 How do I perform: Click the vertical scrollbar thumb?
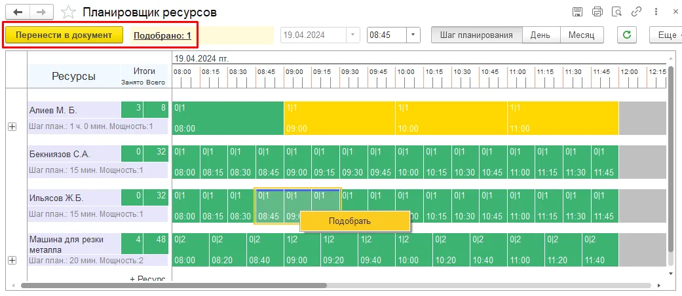pos(670,160)
